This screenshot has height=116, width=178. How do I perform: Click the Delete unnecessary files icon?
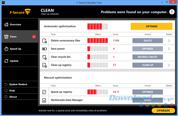click(x=44, y=41)
